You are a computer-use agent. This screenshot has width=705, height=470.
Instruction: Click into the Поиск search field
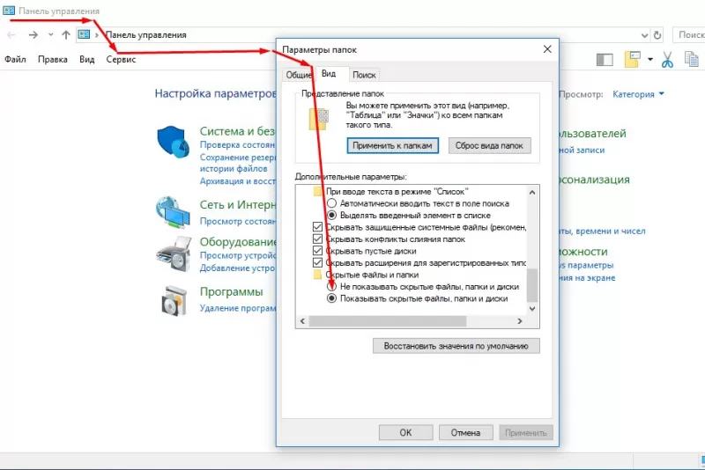point(689,34)
